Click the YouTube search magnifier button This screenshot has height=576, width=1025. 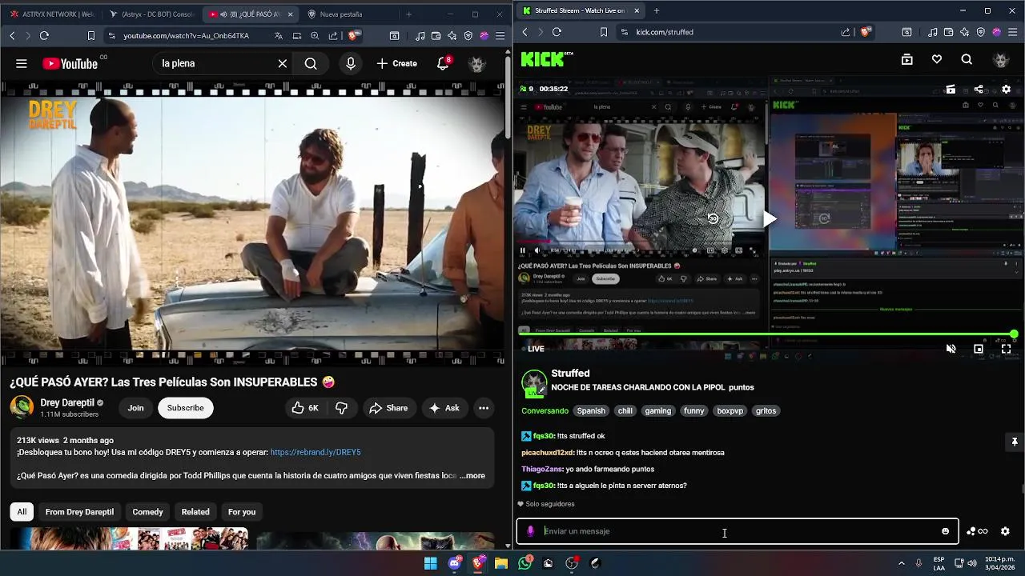point(311,63)
